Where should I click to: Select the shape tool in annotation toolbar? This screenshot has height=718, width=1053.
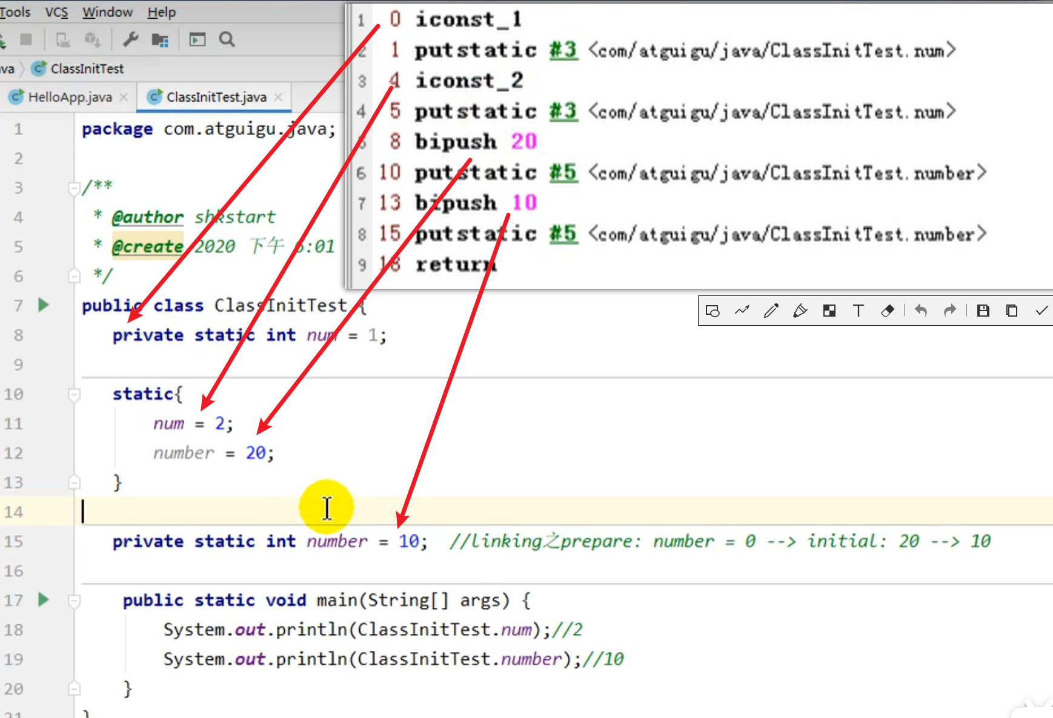pyautogui.click(x=713, y=311)
